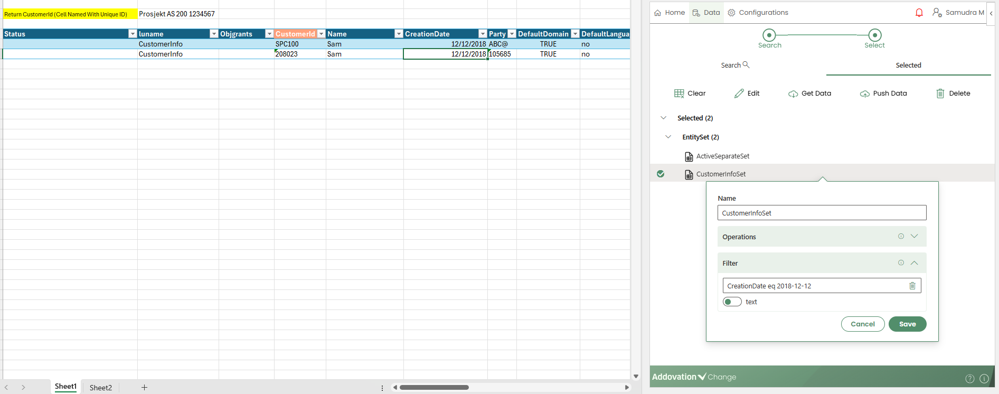Open help question mark icon in footer
The height and width of the screenshot is (394, 999).
(969, 378)
